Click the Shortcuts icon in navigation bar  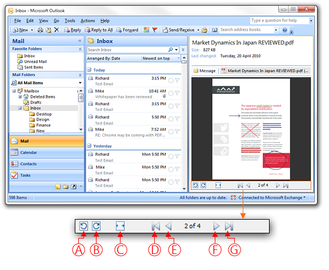coord(74,187)
